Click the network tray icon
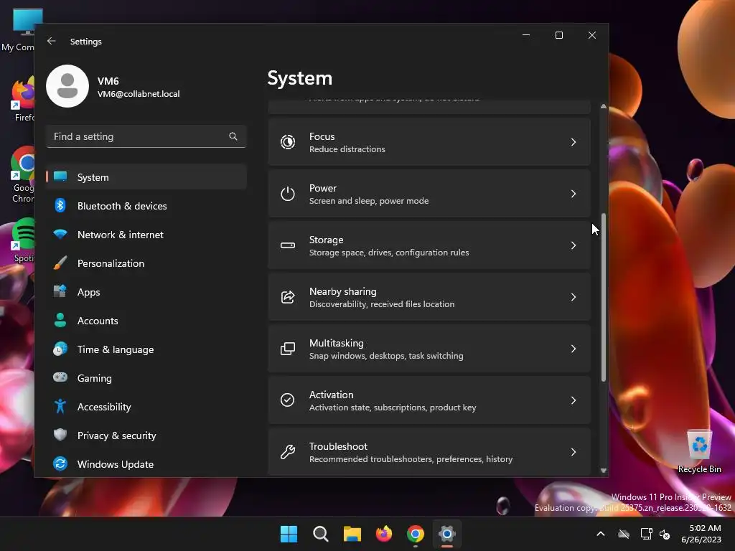735x551 pixels. click(x=647, y=534)
